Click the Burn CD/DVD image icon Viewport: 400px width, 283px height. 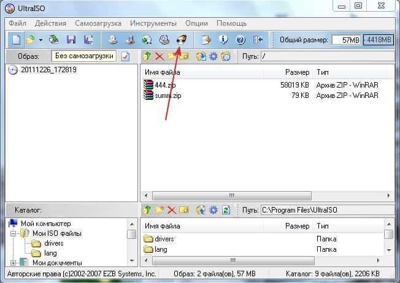(182, 40)
